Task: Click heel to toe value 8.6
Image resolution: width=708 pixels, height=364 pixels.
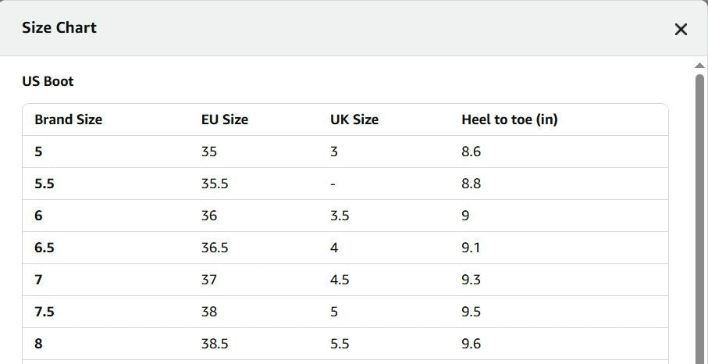Action: pos(471,152)
